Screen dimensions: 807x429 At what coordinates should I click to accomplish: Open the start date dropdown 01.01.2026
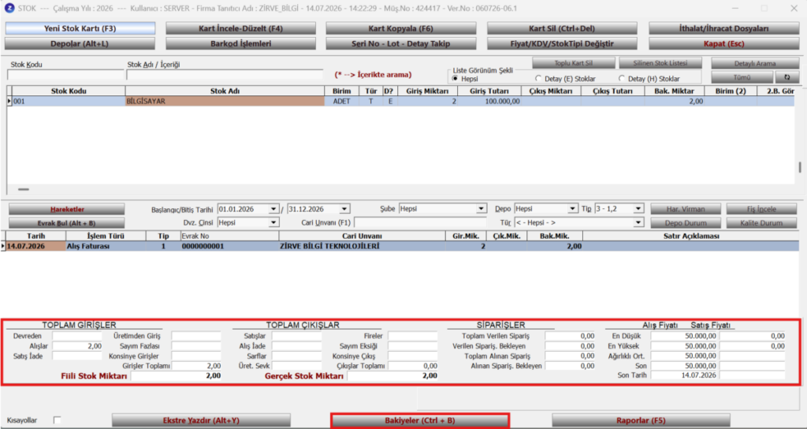click(x=273, y=209)
